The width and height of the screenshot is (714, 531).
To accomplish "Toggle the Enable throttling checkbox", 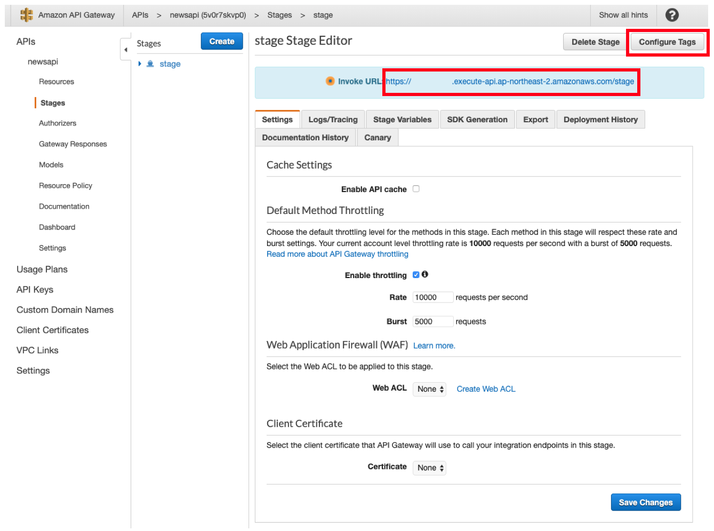I will point(416,275).
